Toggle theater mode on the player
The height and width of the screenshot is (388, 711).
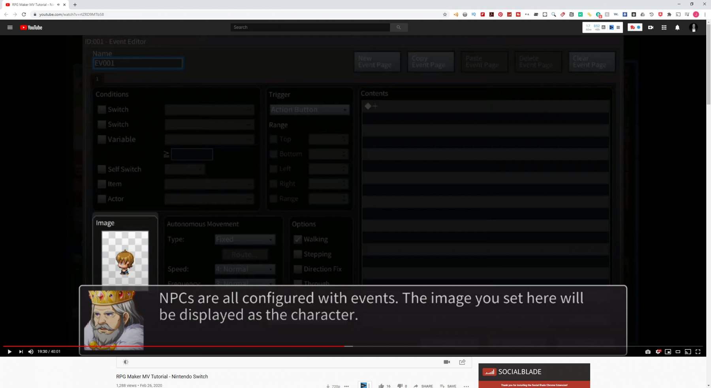(678, 352)
